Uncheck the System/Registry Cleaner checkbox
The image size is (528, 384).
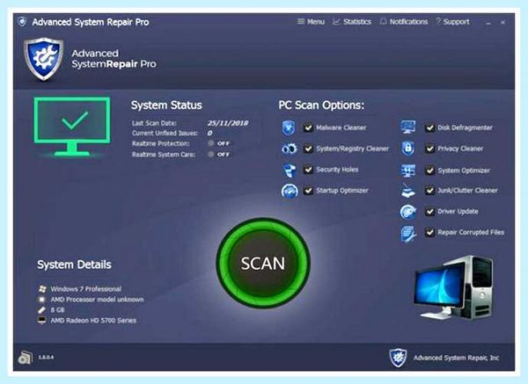[x=308, y=149]
